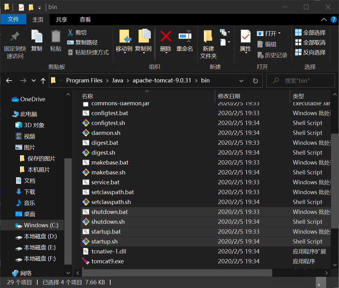The image size is (339, 288).
Task: Open the Easy access dropdown in ribbon
Action: [225, 42]
